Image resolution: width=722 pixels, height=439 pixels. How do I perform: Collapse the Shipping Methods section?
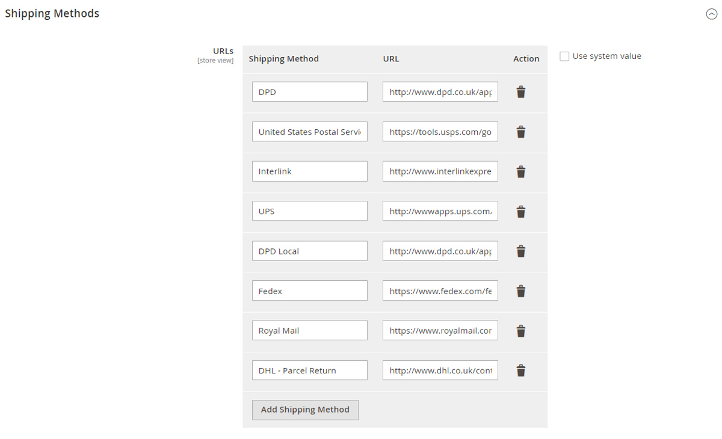point(711,14)
